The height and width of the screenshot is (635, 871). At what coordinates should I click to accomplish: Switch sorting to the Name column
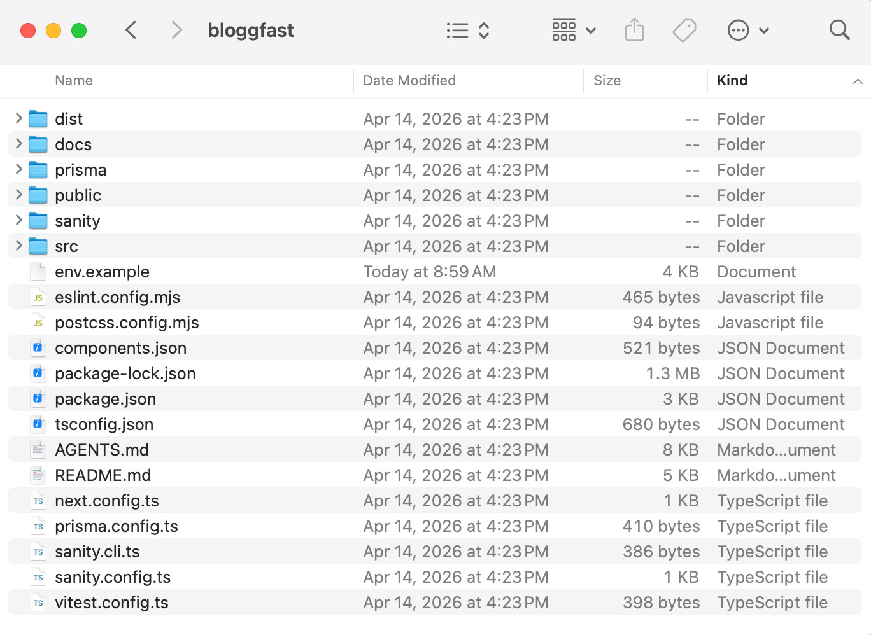click(x=73, y=81)
